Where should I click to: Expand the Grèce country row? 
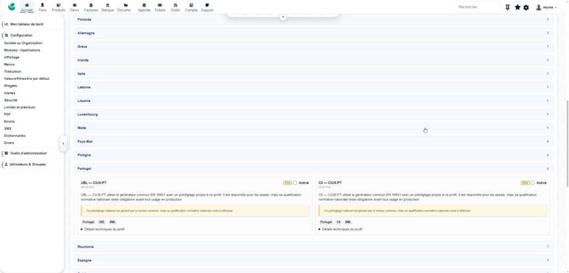tap(313, 47)
